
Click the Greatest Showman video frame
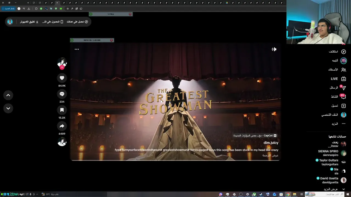pyautogui.click(x=175, y=102)
